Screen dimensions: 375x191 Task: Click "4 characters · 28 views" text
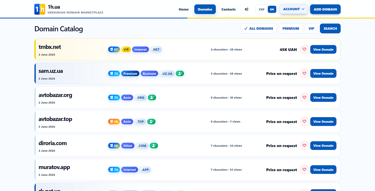pyautogui.click(x=226, y=49)
